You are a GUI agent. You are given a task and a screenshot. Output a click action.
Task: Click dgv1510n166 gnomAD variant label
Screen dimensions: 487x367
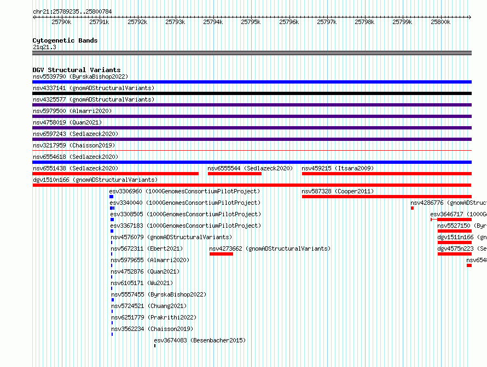pyautogui.click(x=95, y=180)
